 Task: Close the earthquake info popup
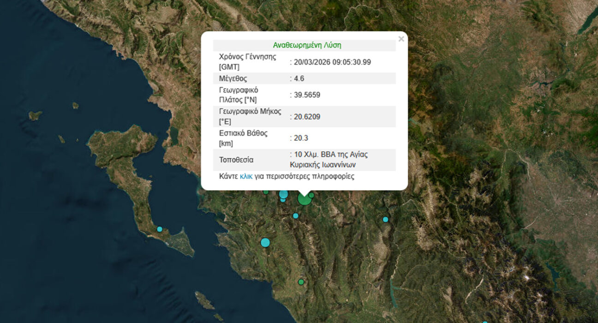tap(401, 39)
